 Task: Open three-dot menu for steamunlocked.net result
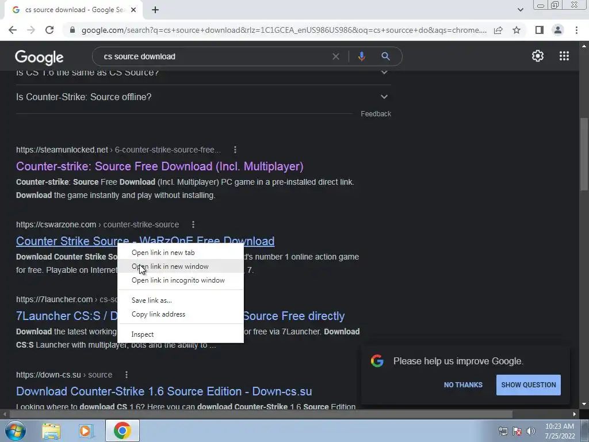point(235,150)
